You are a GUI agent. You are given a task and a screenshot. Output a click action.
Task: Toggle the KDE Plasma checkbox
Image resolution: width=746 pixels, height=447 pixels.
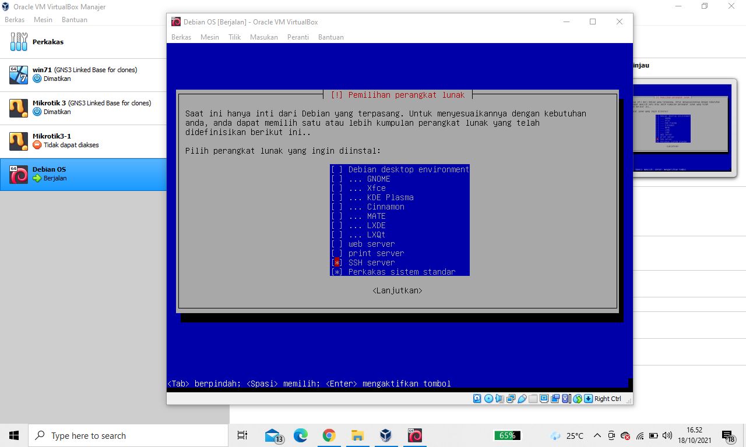pyautogui.click(x=336, y=197)
